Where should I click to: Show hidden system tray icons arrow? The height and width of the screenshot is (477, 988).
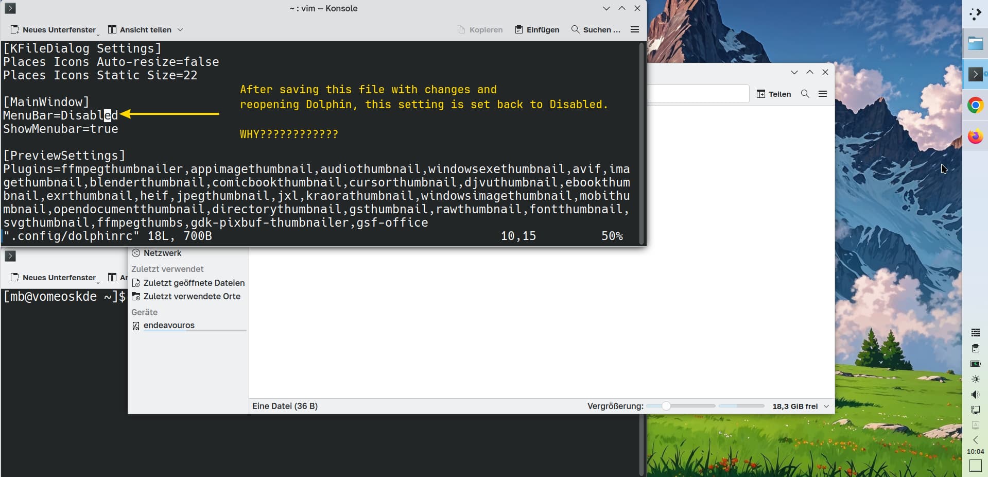[x=975, y=440]
